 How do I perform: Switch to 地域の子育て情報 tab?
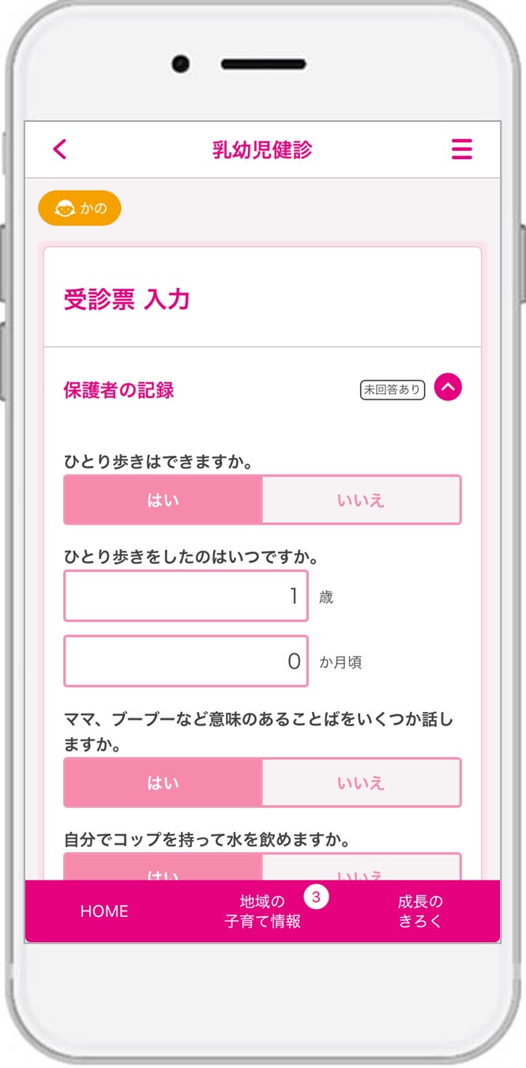click(262, 911)
